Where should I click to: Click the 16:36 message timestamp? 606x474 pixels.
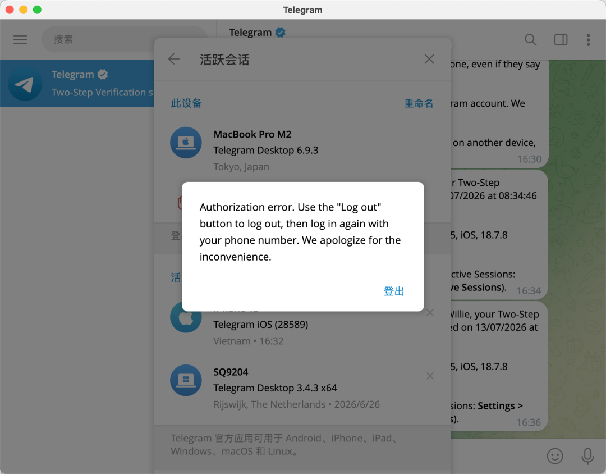pyautogui.click(x=529, y=422)
